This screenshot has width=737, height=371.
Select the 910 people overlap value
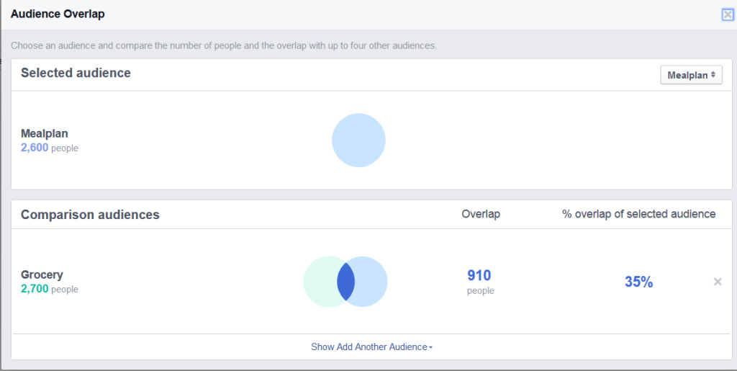tap(480, 281)
